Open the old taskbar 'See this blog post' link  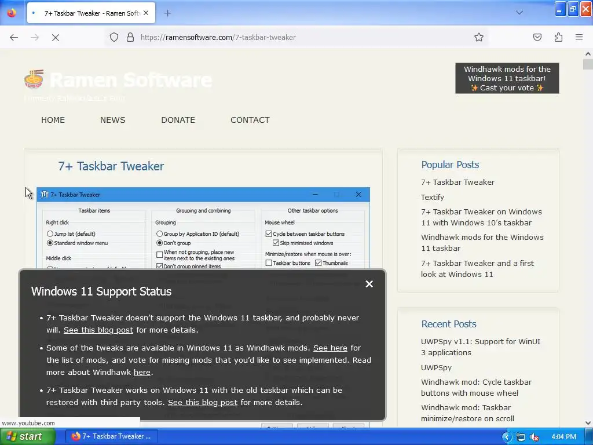pos(203,403)
